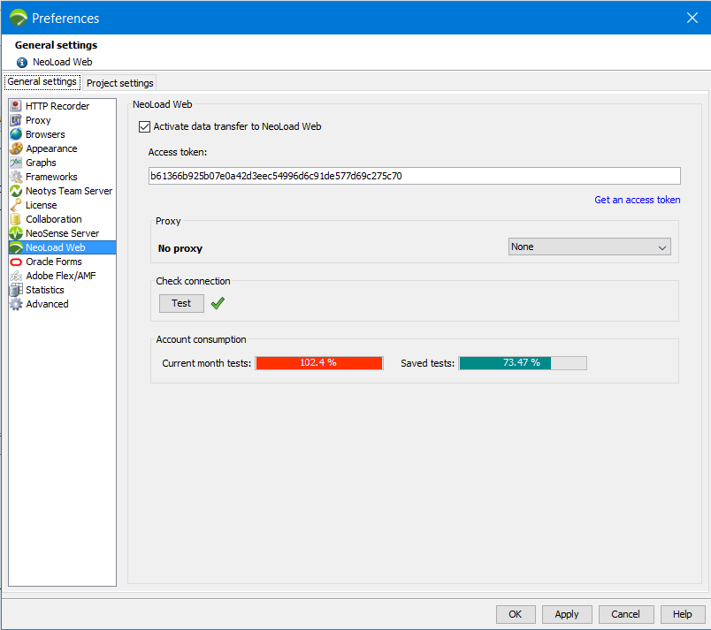Click the HTTP Recorder icon in sidebar

pos(16,106)
